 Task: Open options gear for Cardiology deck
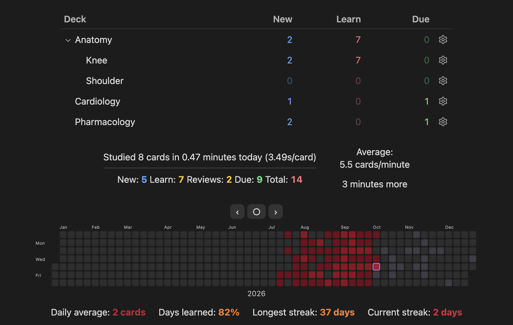point(443,101)
